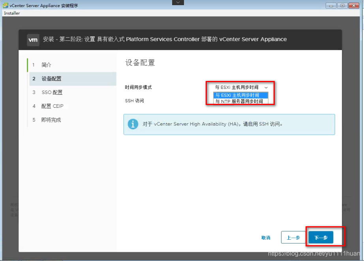This screenshot has width=364, height=261.
Task: Choose 与 NTP 服务器同步时间 option
Action: click(241, 101)
